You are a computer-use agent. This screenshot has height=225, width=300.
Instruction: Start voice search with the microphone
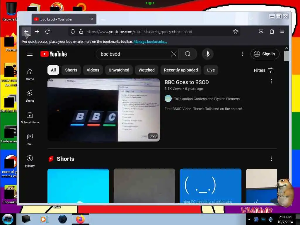coord(208,54)
